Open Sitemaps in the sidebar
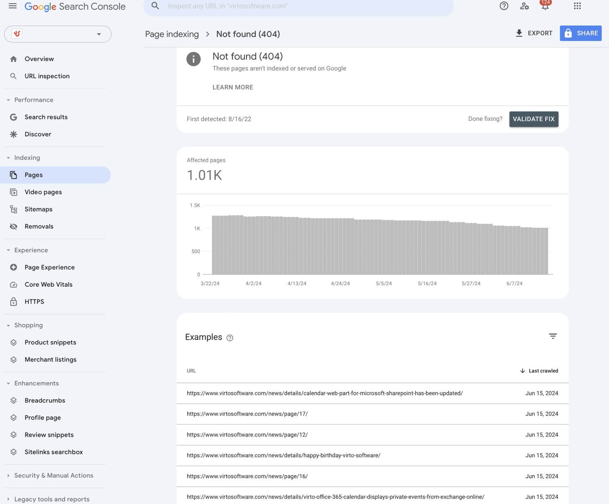609x504 pixels. pyautogui.click(x=38, y=209)
